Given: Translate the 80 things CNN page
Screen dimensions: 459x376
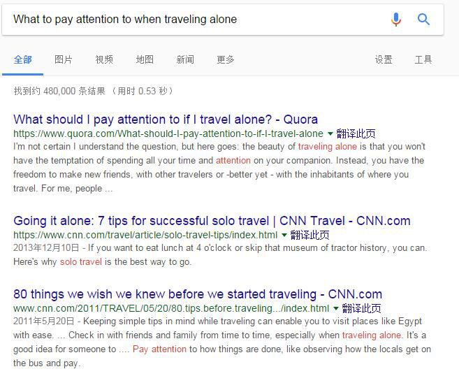Looking at the screenshot, I should pyautogui.click(x=361, y=309).
